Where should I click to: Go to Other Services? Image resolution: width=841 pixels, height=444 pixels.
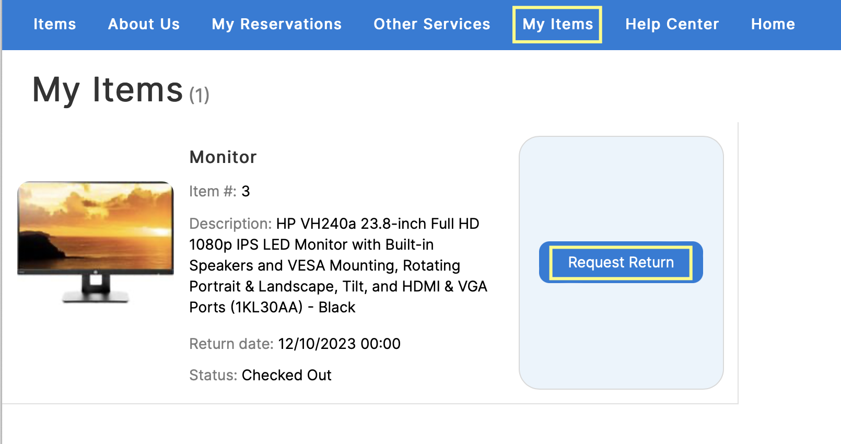(431, 24)
